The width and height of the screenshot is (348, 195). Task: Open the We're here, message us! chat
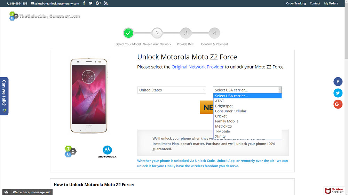tap(27, 192)
